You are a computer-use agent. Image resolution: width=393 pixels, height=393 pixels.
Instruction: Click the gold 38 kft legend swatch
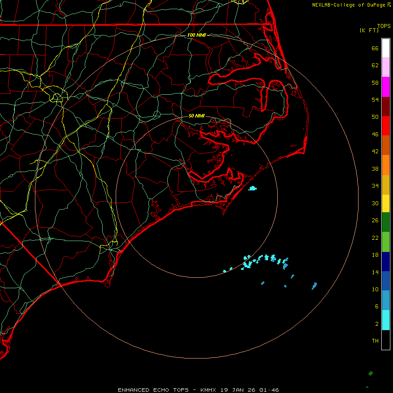pyautogui.click(x=386, y=185)
